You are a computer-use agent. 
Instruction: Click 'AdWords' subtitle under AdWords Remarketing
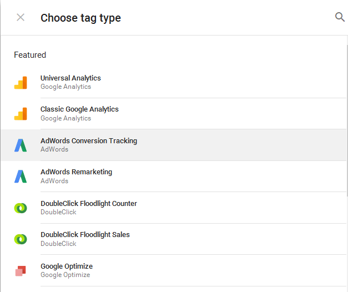54,181
